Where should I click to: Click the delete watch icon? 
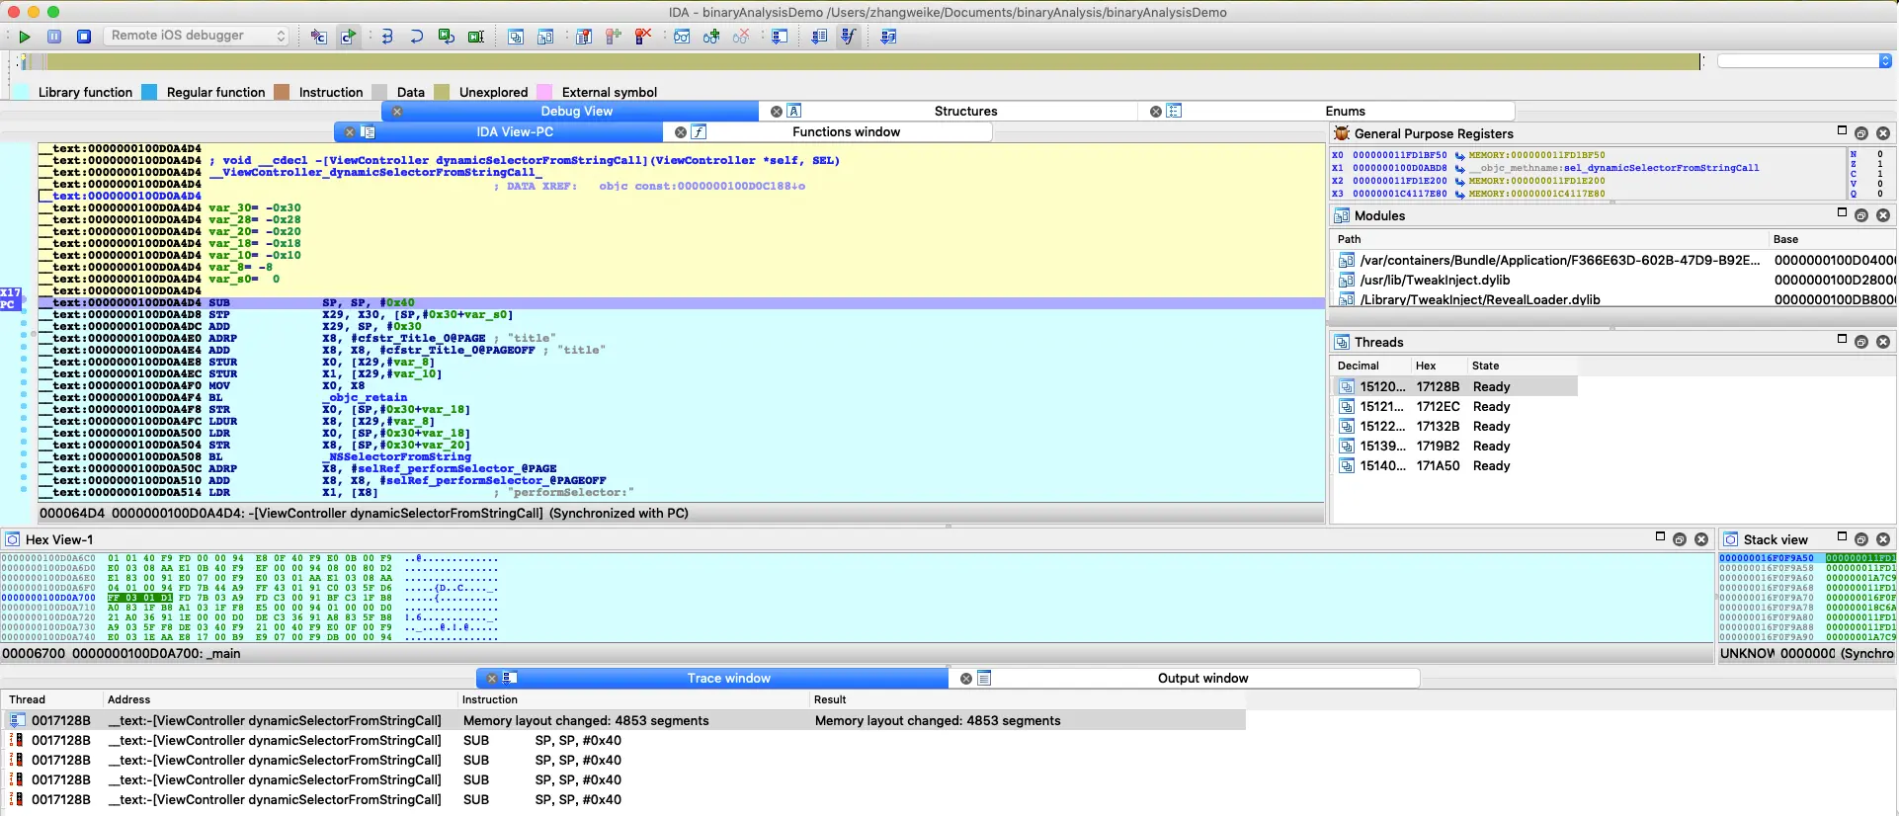741,37
